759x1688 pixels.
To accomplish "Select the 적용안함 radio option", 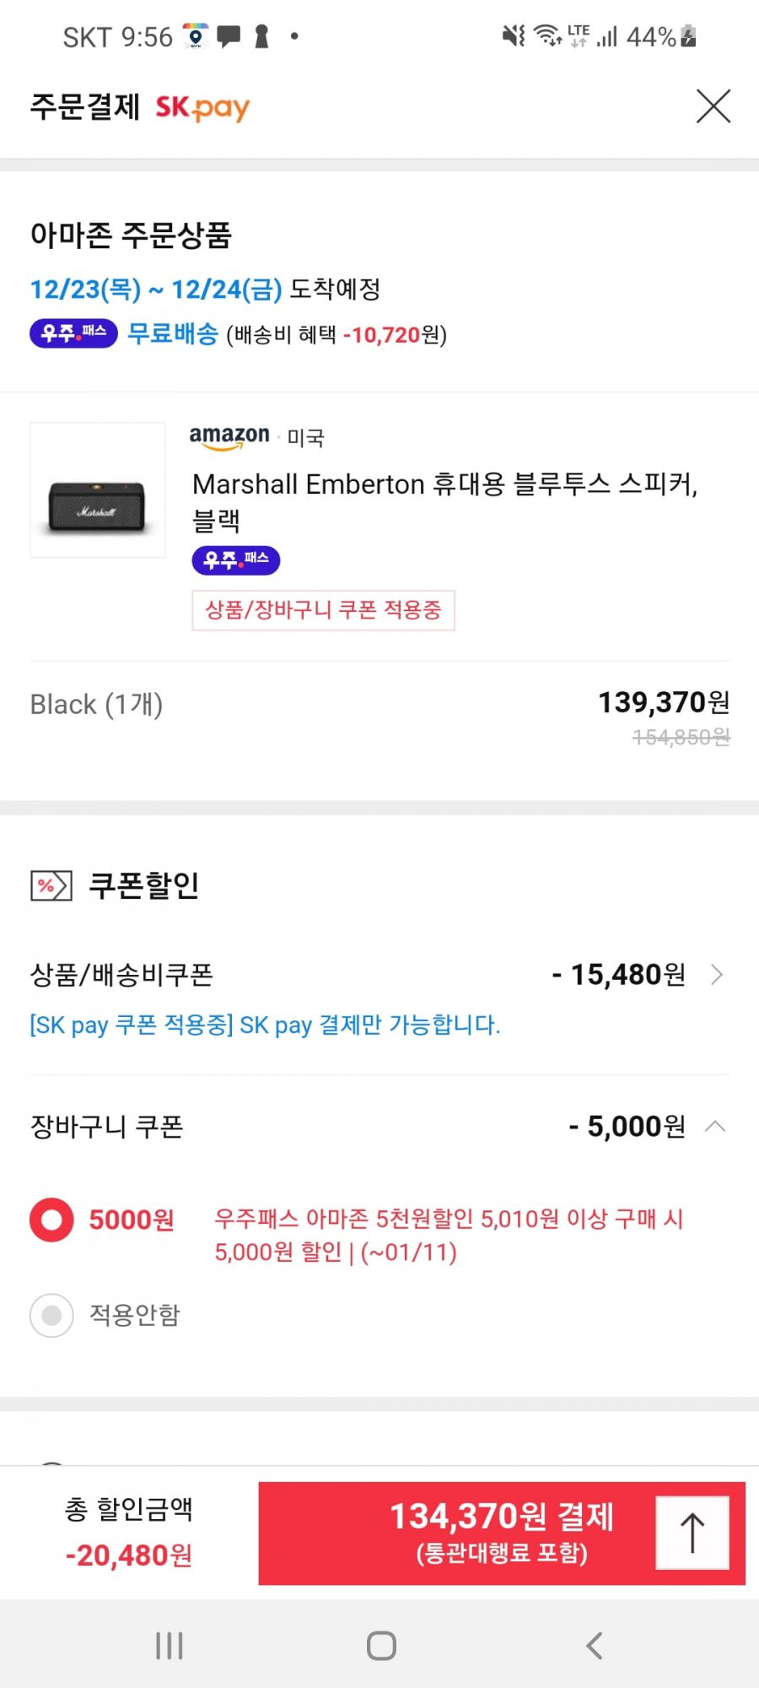I will (51, 1315).
